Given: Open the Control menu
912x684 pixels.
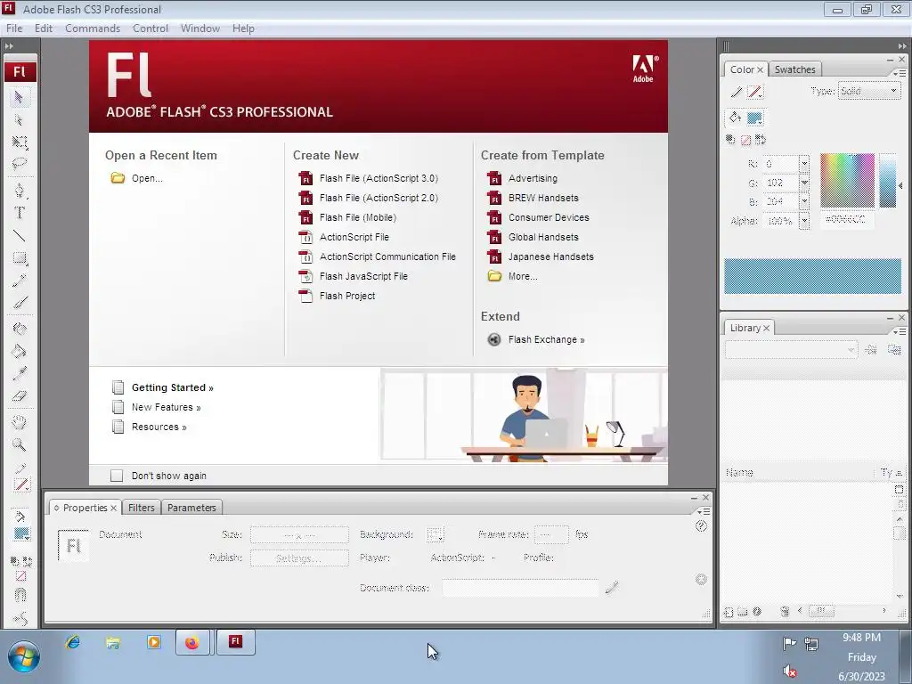Looking at the screenshot, I should point(150,28).
